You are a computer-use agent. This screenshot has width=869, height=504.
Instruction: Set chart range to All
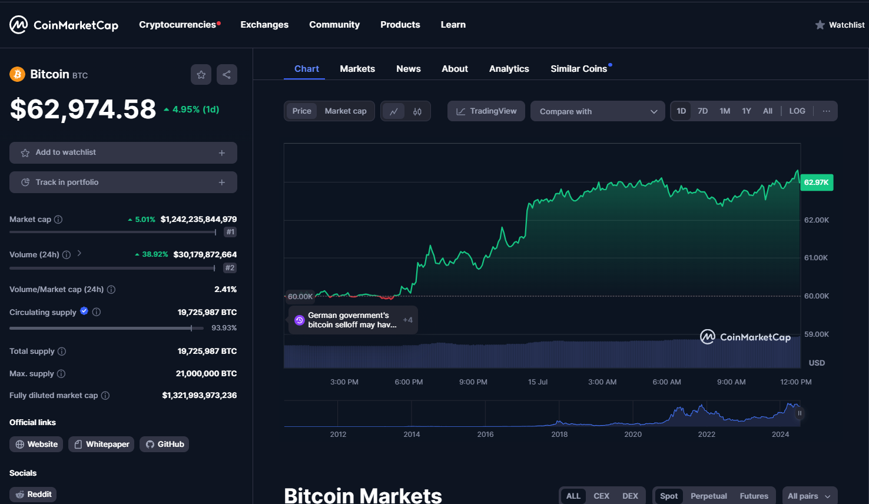click(768, 111)
